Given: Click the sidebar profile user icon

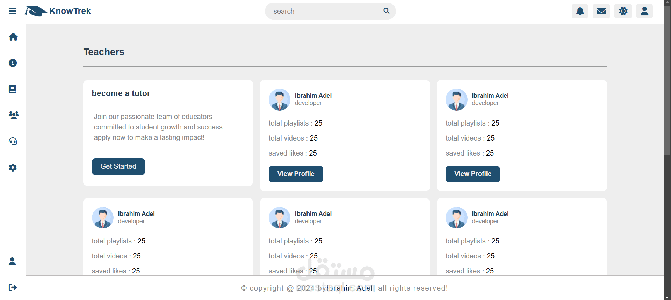Looking at the screenshot, I should [x=13, y=262].
